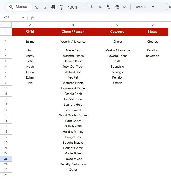Select column C header

[x=117, y=25]
